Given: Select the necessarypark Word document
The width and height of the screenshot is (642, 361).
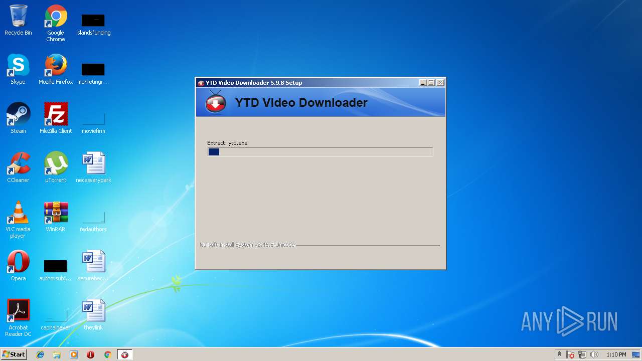Looking at the screenshot, I should click(93, 167).
